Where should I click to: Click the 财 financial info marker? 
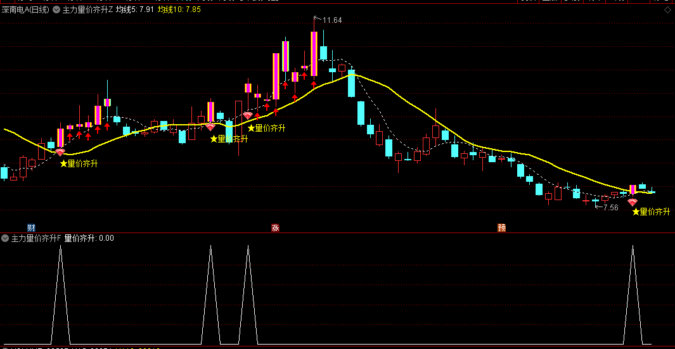coord(31,227)
